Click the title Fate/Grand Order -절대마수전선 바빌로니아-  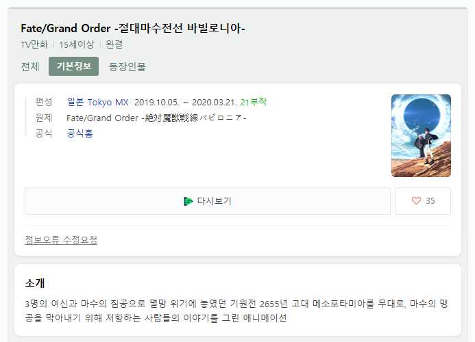[133, 28]
